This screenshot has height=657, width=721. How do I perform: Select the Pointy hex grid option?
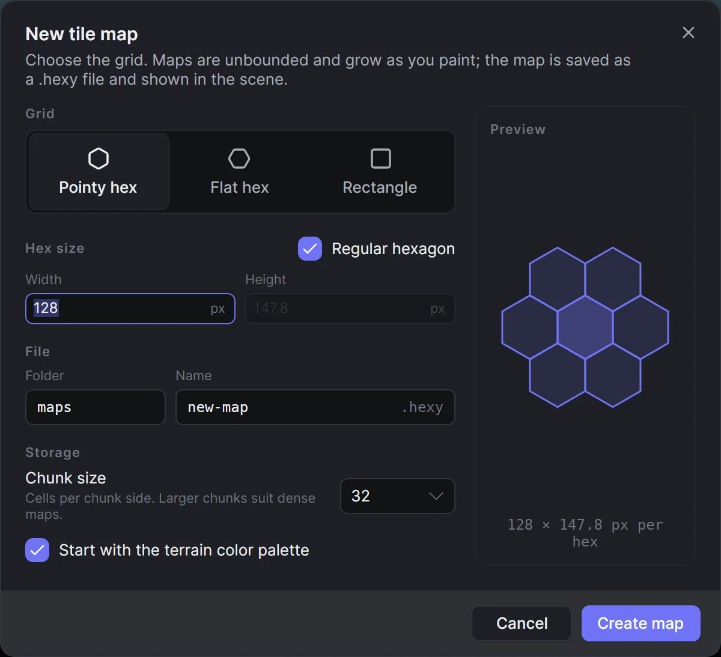coord(99,172)
